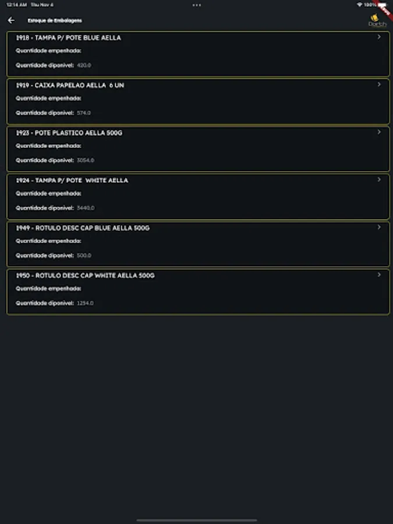Open 1924 - TAMPA P/ POTE WHITE AELLA title

tap(72, 180)
